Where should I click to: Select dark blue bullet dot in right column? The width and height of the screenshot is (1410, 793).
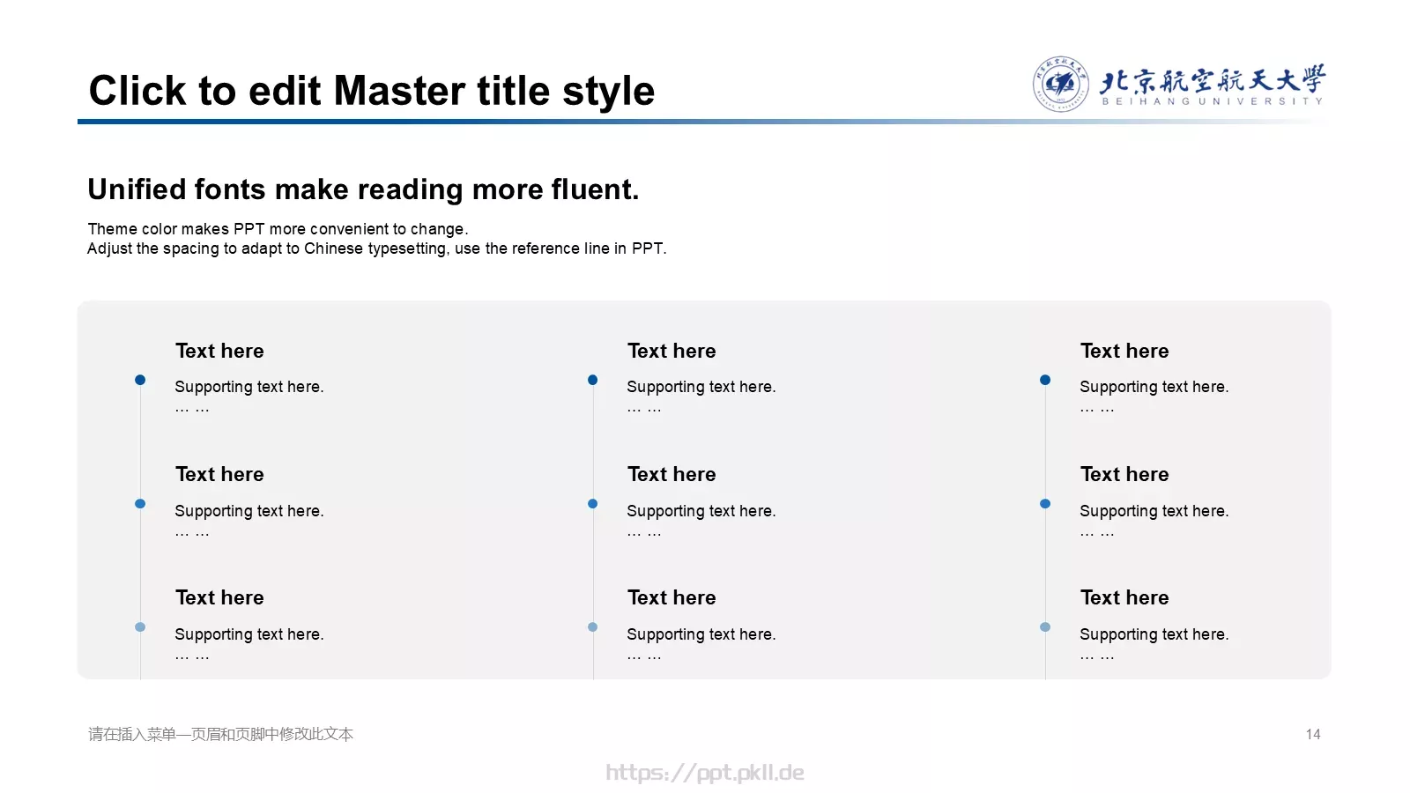pos(1045,380)
